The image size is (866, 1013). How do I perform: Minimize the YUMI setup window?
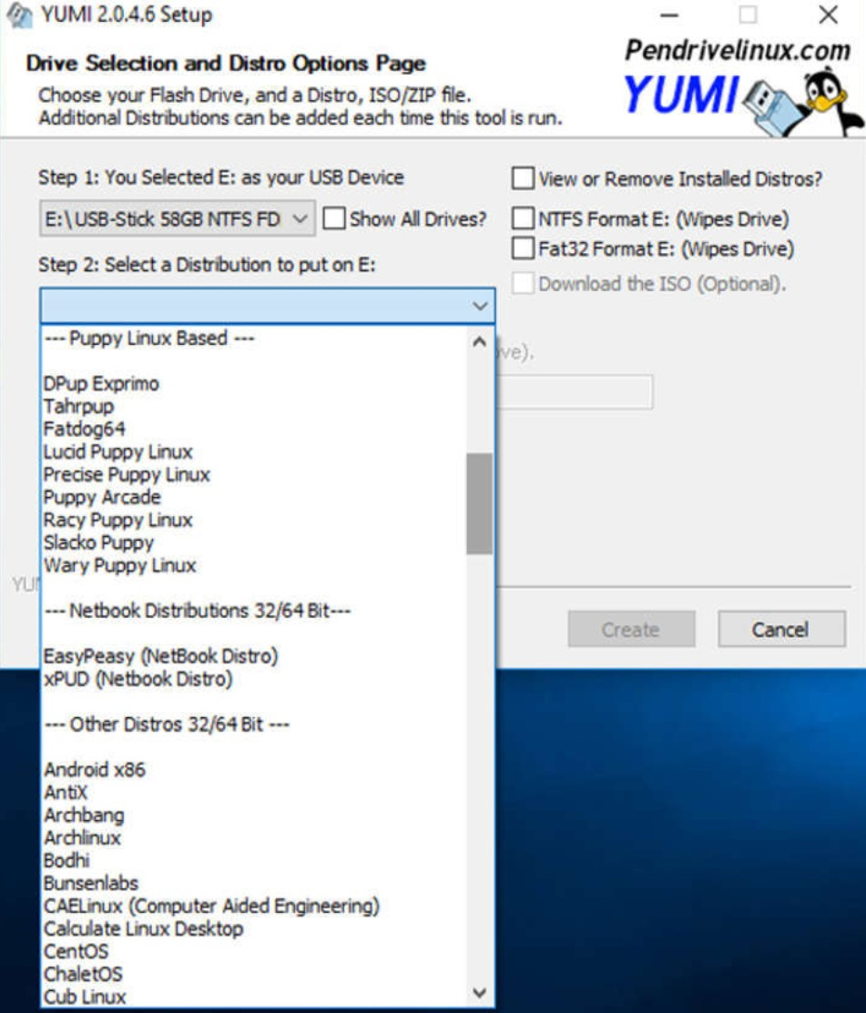point(669,15)
